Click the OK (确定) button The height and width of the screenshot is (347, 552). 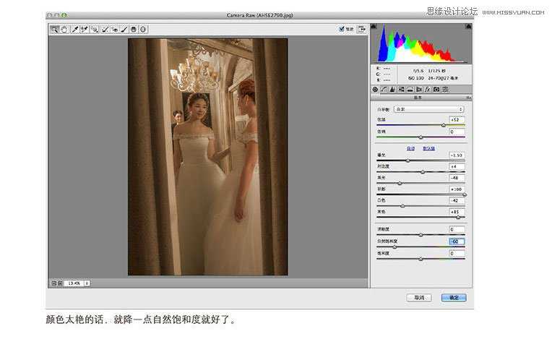[454, 298]
